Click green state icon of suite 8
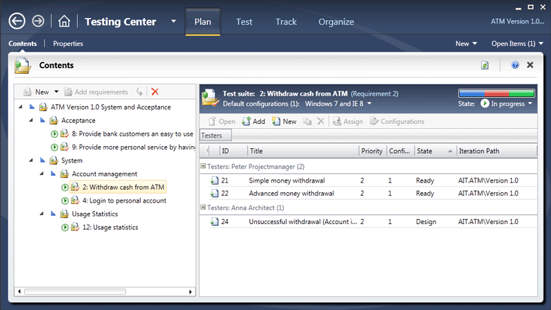The width and height of the screenshot is (551, 310). coord(54,134)
